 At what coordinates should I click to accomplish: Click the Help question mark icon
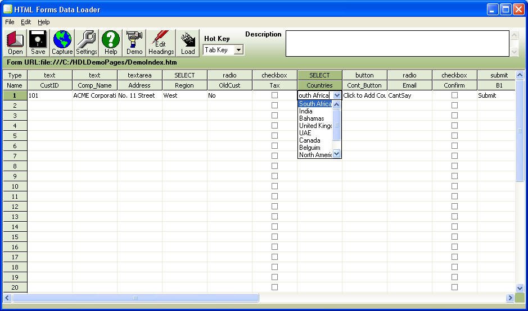click(111, 43)
